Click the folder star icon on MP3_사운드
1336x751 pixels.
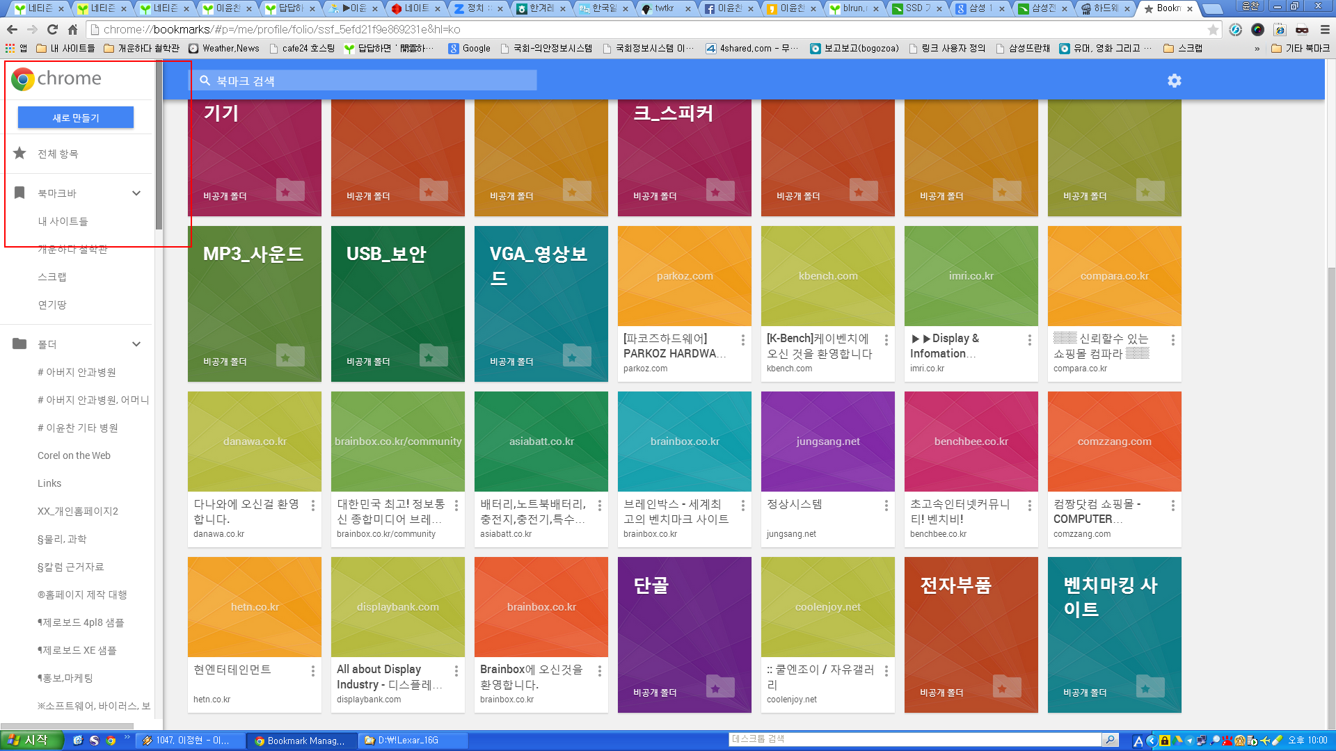pos(290,356)
